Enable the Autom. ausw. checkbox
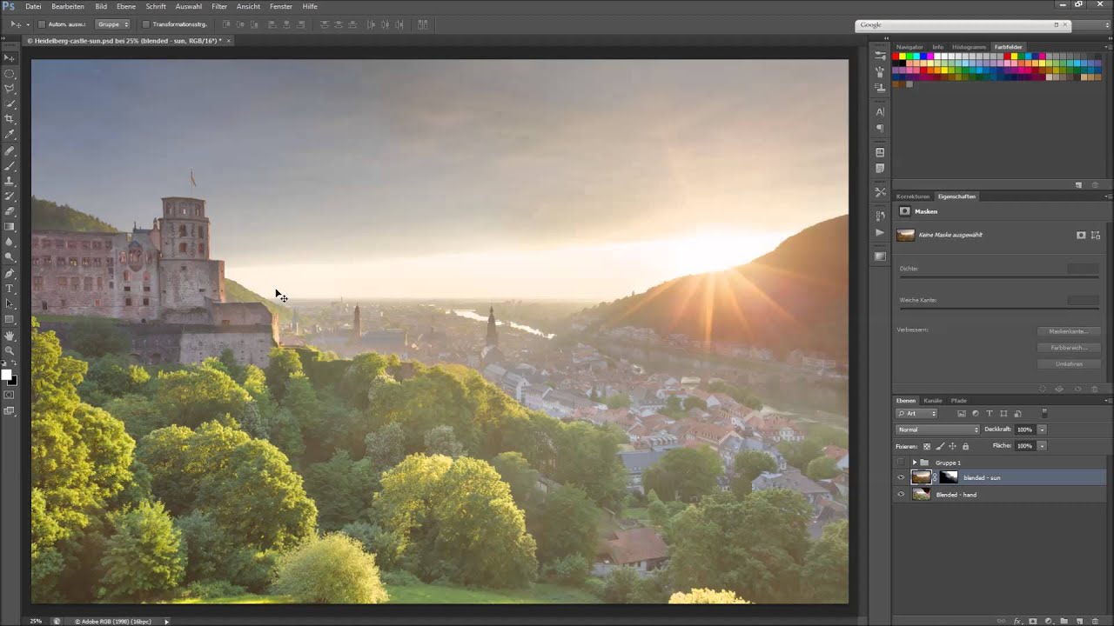 point(41,24)
